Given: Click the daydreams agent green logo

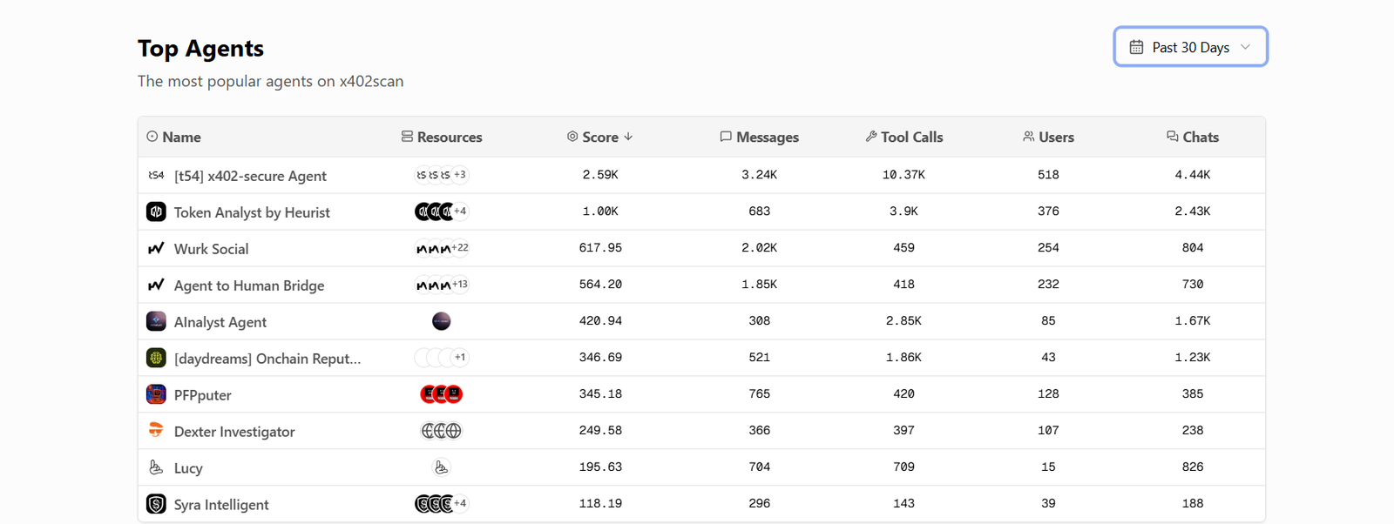Looking at the screenshot, I should 156,358.
